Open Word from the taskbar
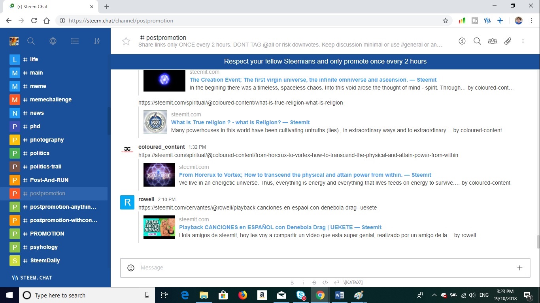The height and width of the screenshot is (303, 540). click(x=339, y=295)
